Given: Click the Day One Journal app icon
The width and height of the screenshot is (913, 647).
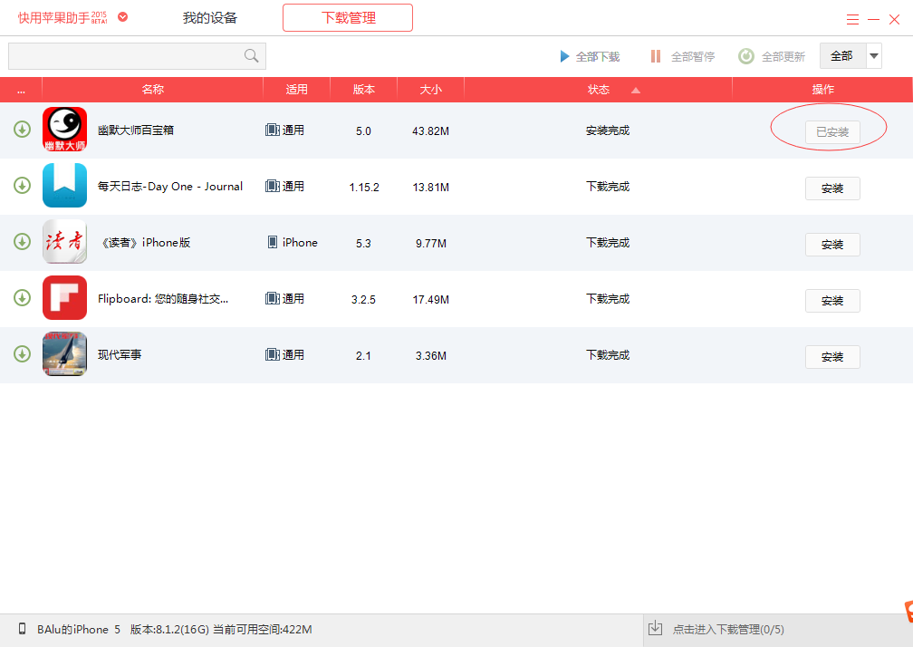Looking at the screenshot, I should point(64,186).
